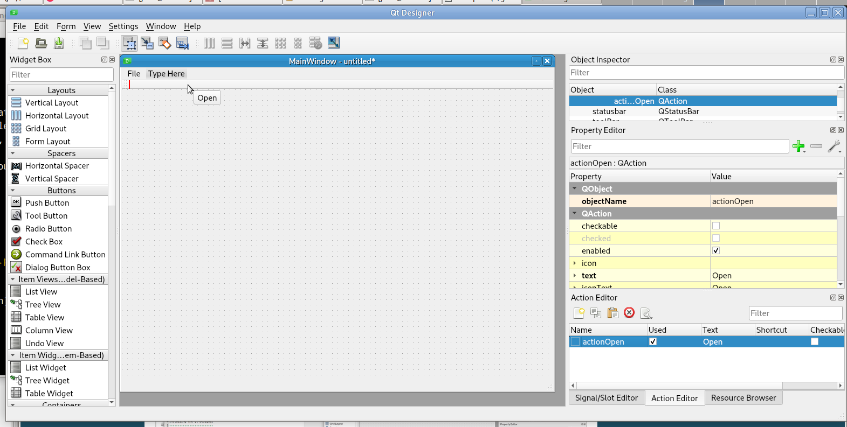Image resolution: width=847 pixels, height=427 pixels.
Task: Click the green plus Add Dynamic Property icon
Action: tap(798, 146)
